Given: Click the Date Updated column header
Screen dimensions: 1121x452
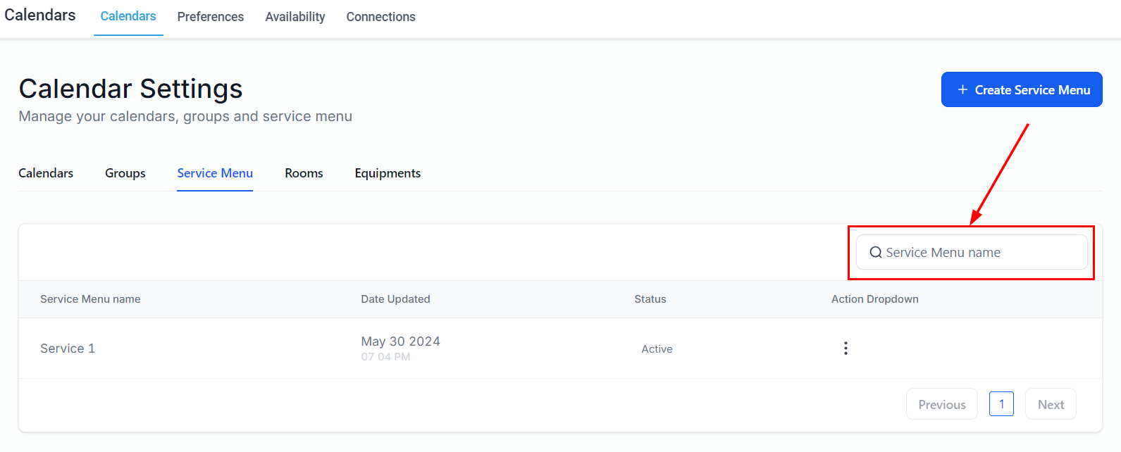Looking at the screenshot, I should point(395,299).
